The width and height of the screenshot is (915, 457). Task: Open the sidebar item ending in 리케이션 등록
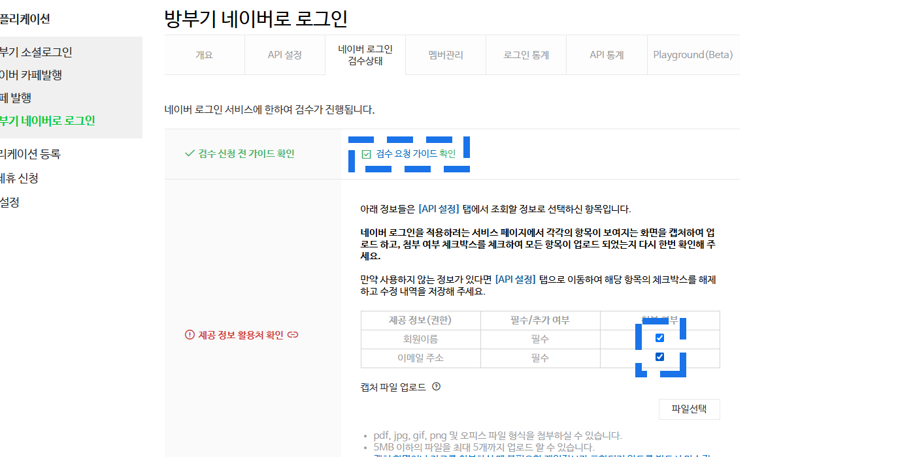coord(30,154)
